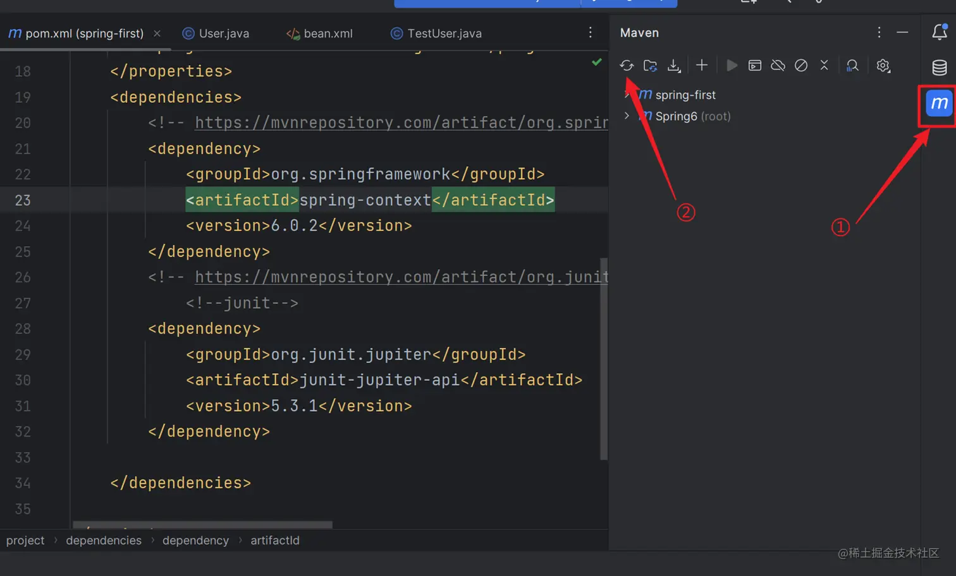Click </properties> tag on line 18
This screenshot has height=576, width=956.
pos(171,71)
